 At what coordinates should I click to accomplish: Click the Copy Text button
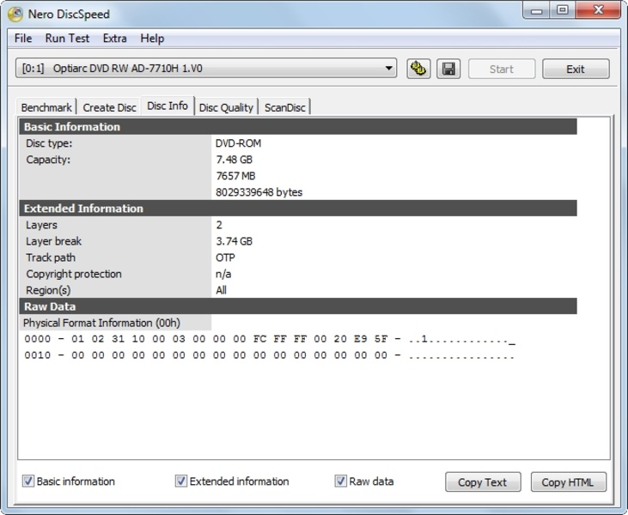point(483,482)
